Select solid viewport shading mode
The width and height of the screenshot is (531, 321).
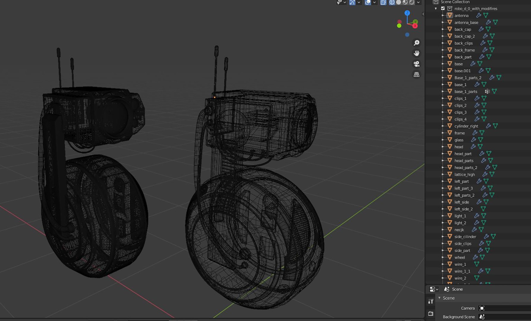pyautogui.click(x=398, y=2)
